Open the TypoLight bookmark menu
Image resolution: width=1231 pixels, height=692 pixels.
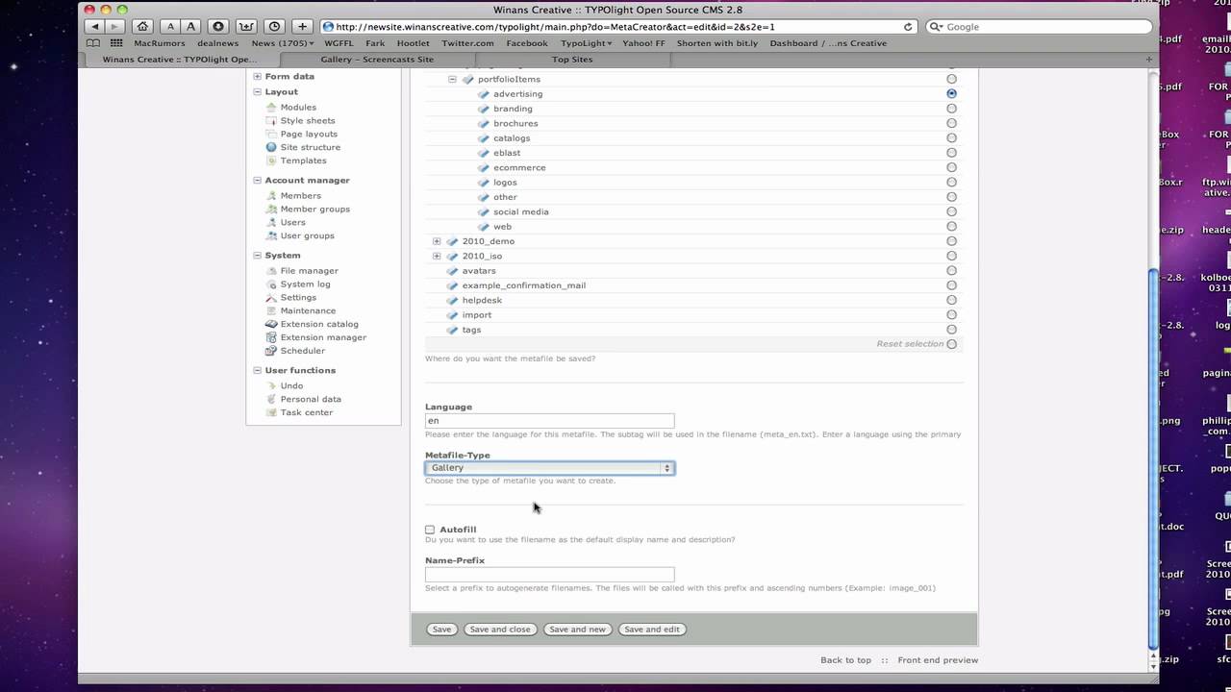tap(586, 43)
